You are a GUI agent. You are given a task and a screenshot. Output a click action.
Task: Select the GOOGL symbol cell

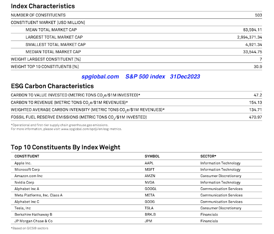click(151, 189)
